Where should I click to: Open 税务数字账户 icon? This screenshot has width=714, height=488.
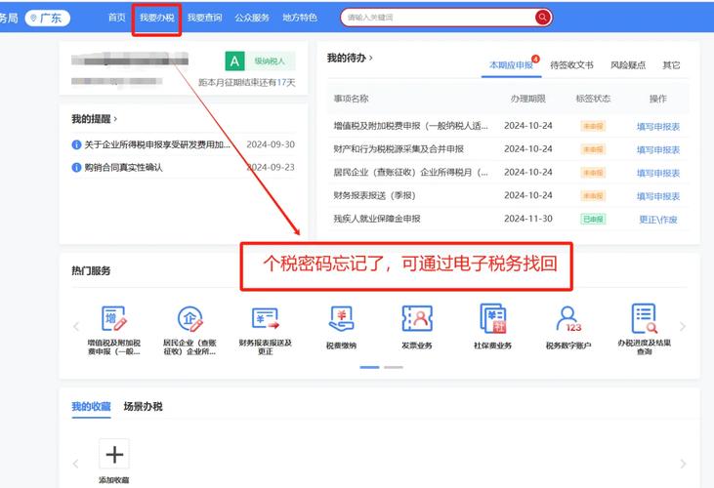(x=568, y=319)
